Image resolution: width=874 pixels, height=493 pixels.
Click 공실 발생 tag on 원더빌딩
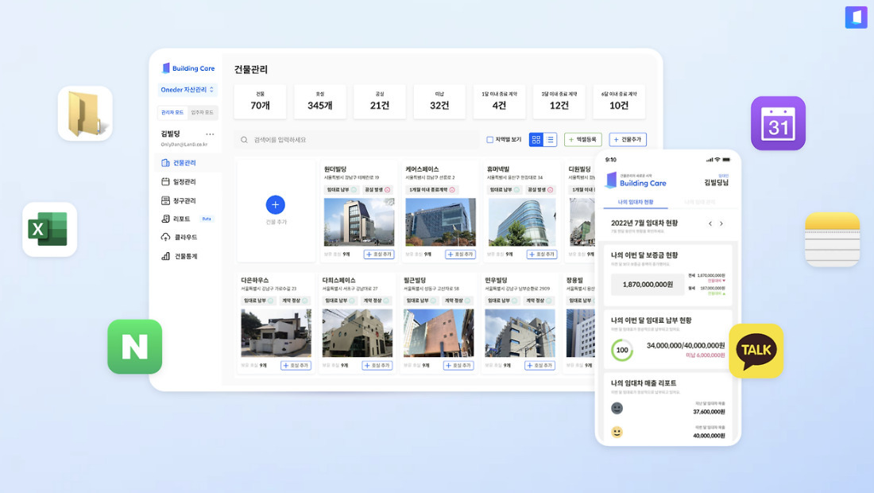click(377, 189)
